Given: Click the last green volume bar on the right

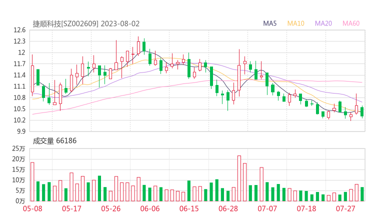Looking at the screenshot, I should pos(362,194).
